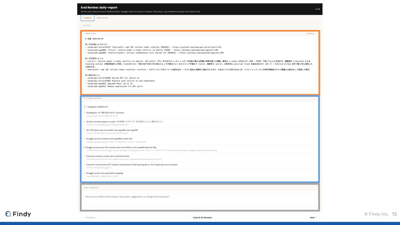Click the '© Findy Inc.' copyright text
Viewport: 400px width, 225px height.
pyautogui.click(x=376, y=214)
